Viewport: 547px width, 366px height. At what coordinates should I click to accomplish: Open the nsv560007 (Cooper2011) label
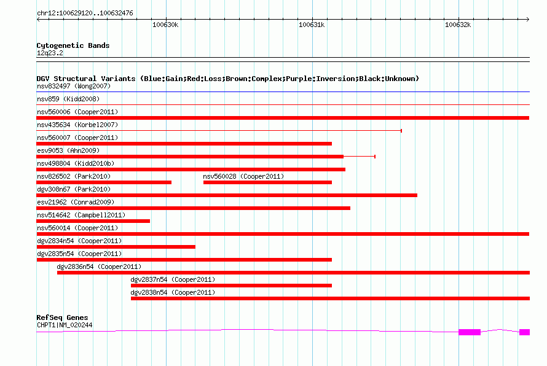point(77,138)
